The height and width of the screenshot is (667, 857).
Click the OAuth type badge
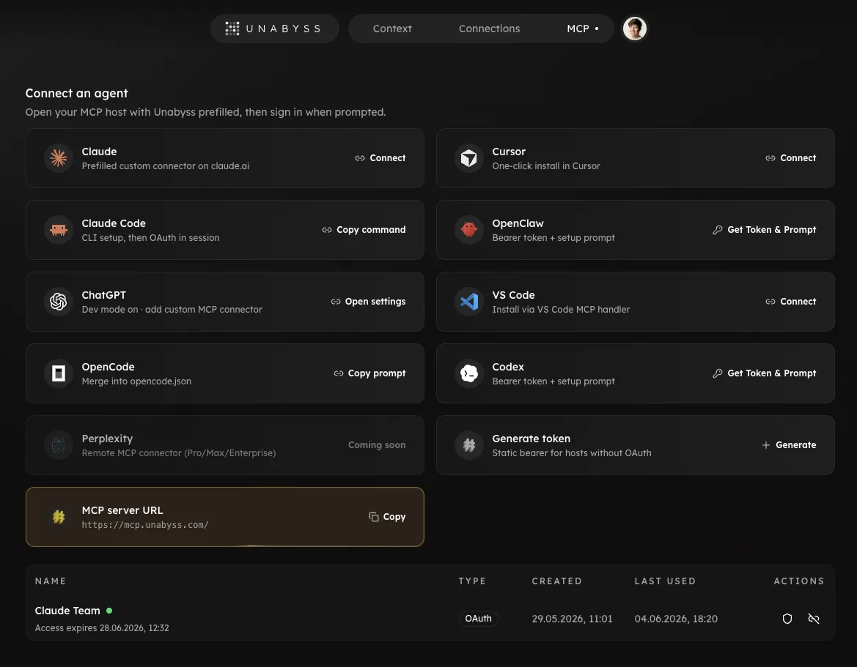coord(478,619)
